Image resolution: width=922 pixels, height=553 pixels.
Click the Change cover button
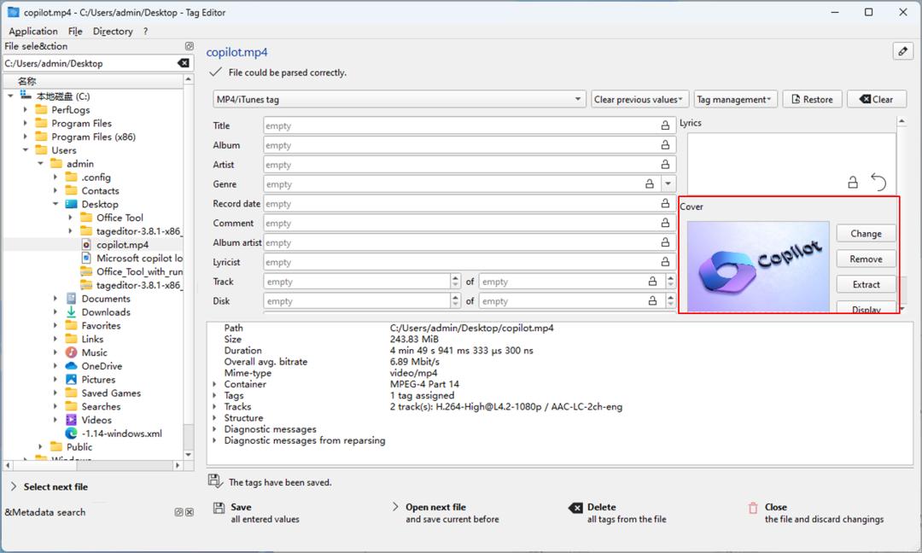click(866, 234)
